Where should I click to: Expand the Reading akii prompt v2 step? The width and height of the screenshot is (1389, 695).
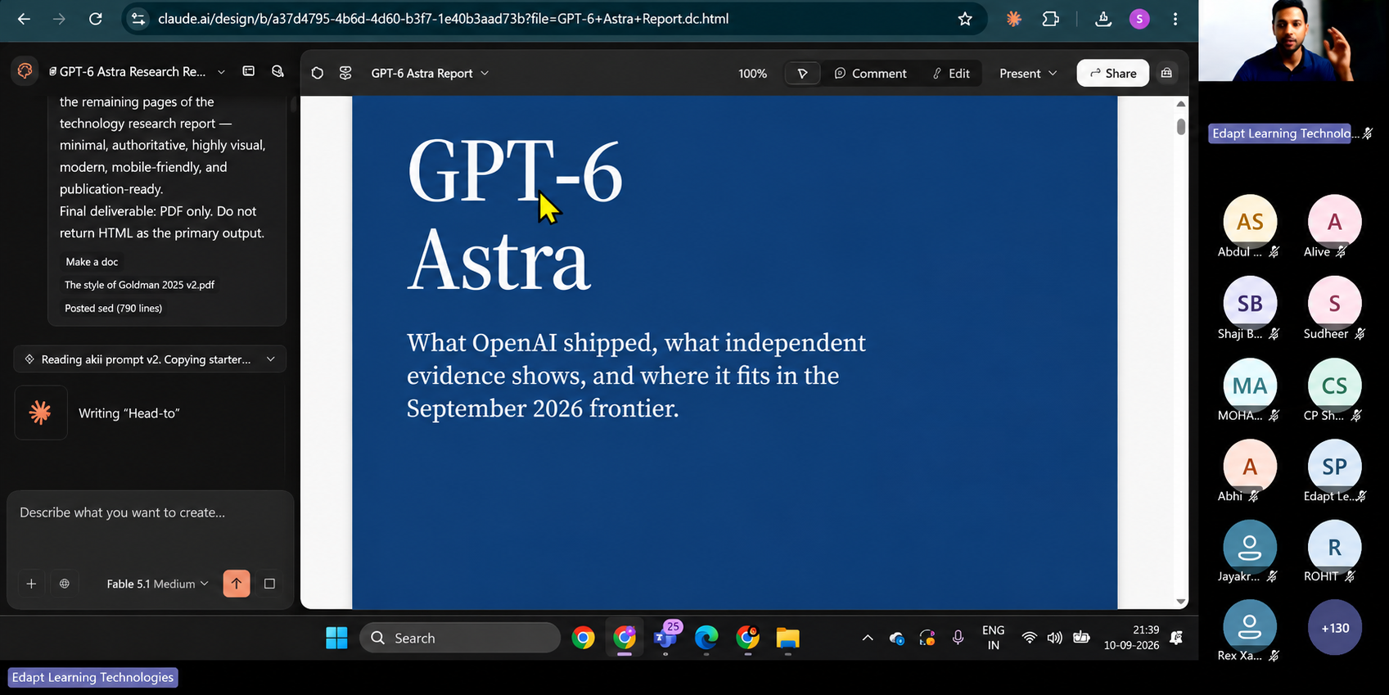(x=150, y=359)
